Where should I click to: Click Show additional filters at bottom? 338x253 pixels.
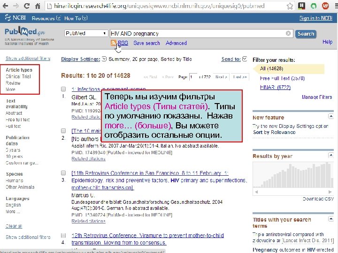pyautogui.click(x=28, y=237)
